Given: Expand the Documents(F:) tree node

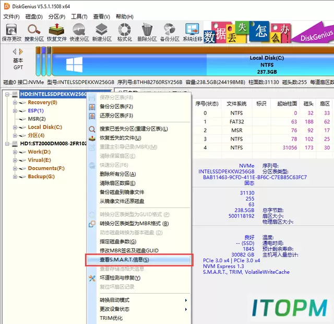Looking at the screenshot, I should pos(15,168).
